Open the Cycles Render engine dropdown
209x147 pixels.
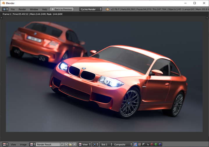pyautogui.click(x=91, y=9)
